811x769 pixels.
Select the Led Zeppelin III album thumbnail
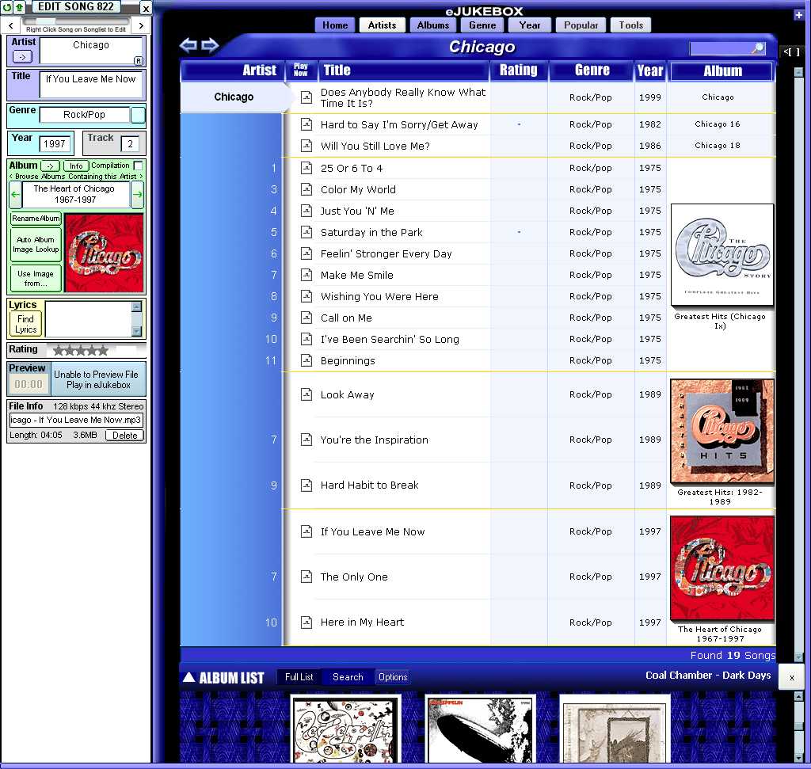pyautogui.click(x=346, y=730)
